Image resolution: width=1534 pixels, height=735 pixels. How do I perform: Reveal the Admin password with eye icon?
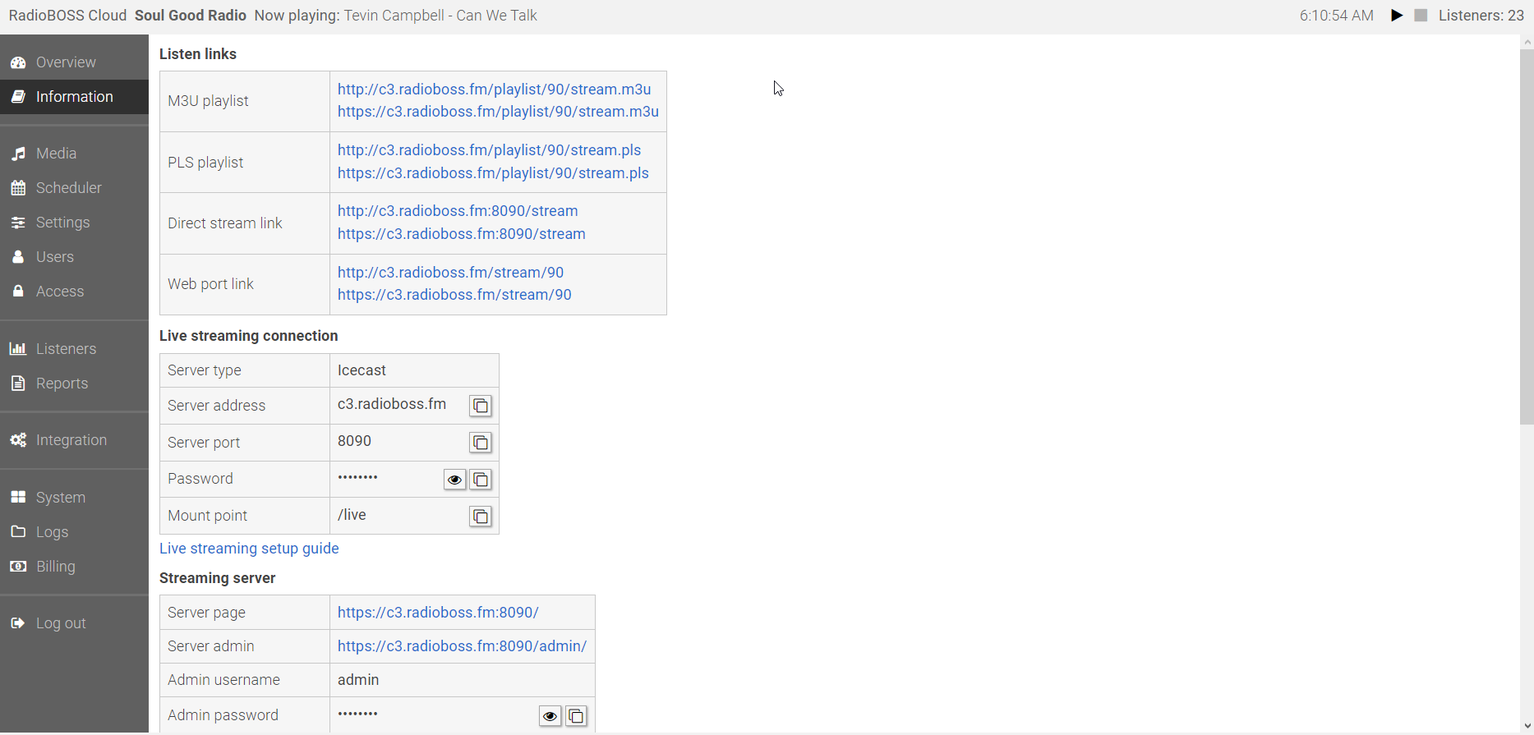[550, 716]
